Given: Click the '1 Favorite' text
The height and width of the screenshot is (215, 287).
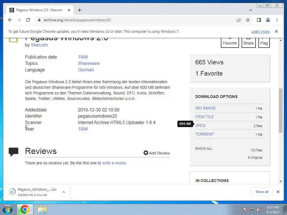Looking at the screenshot, I should [x=209, y=74].
